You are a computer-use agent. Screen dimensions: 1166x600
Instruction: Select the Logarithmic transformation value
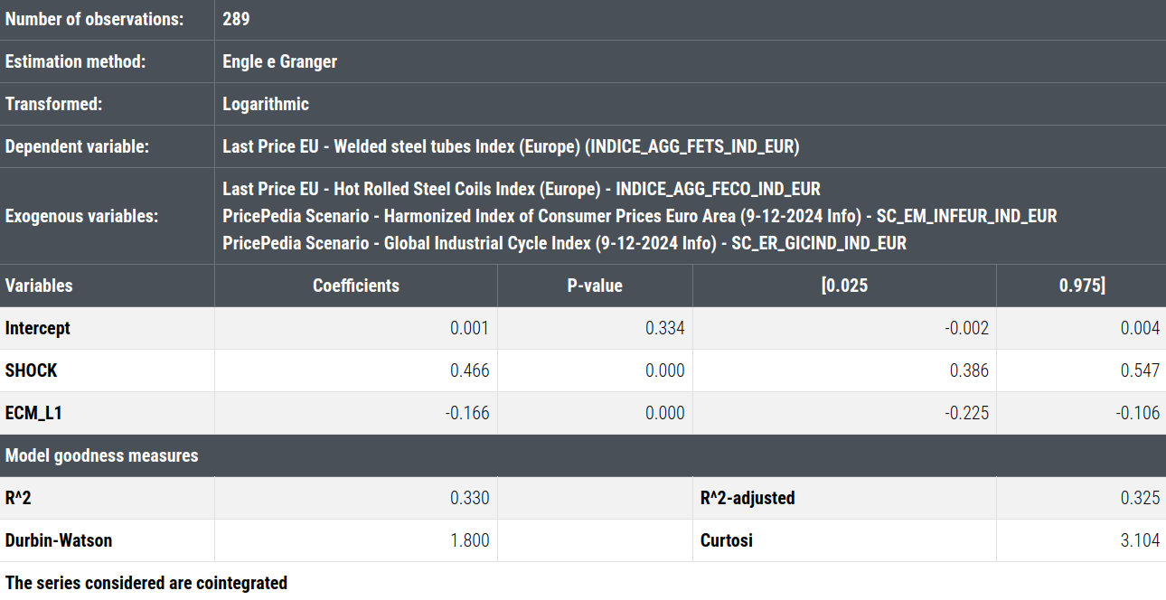click(266, 104)
